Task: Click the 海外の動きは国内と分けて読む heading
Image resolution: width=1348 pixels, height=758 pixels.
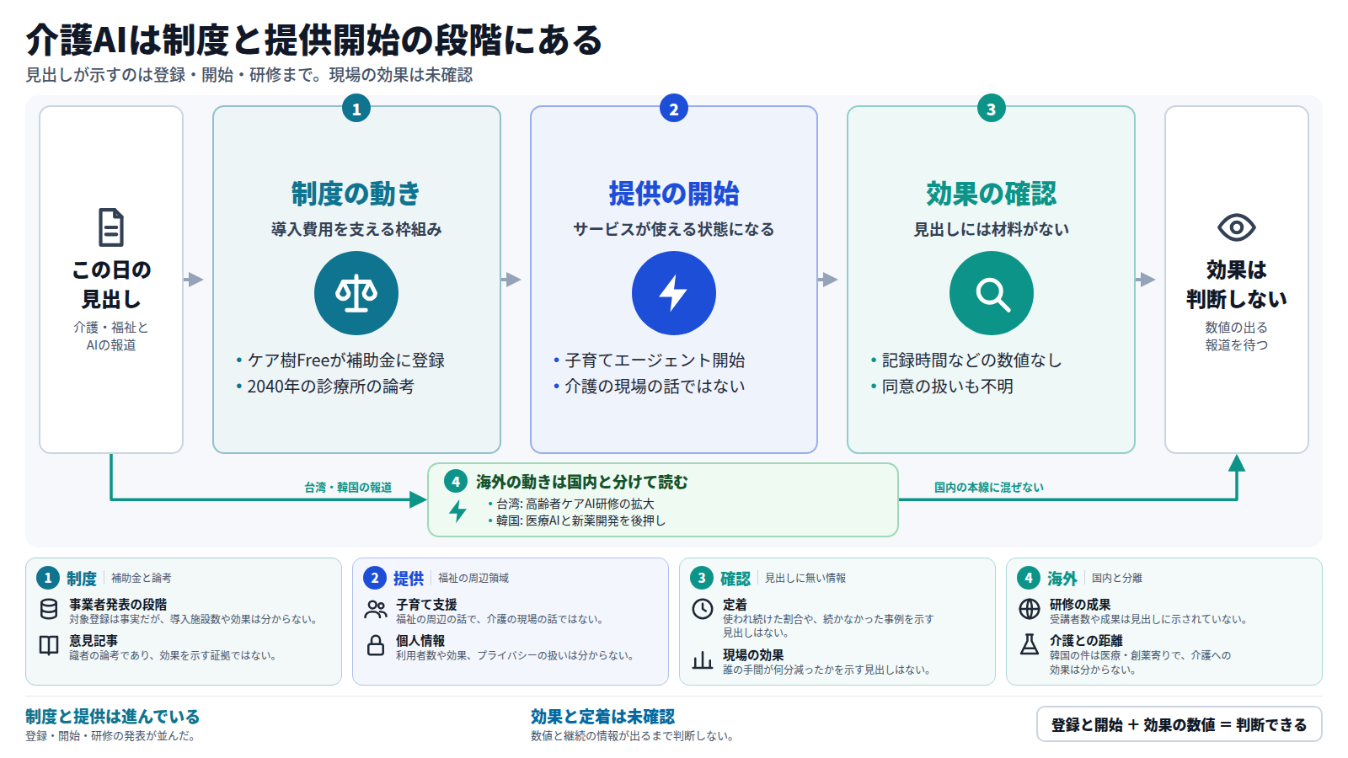Action: (581, 482)
